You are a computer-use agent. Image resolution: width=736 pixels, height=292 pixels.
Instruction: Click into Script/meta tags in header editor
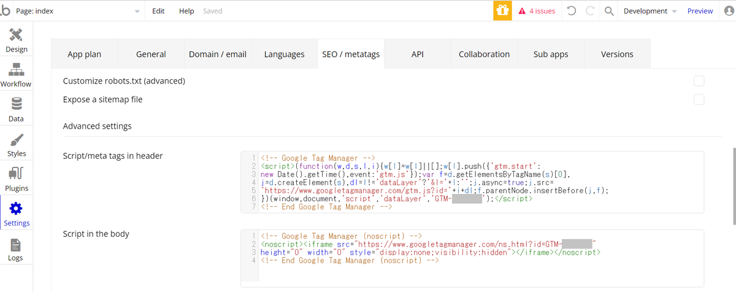[472, 182]
